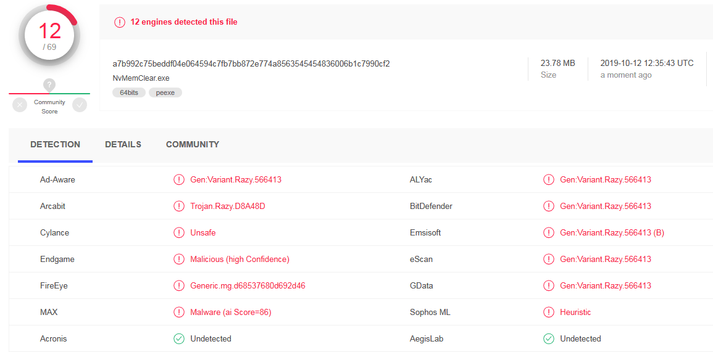Viewport: 713px width, 352px height.
Task: Vote malicious with the X community button
Action: tap(20, 104)
